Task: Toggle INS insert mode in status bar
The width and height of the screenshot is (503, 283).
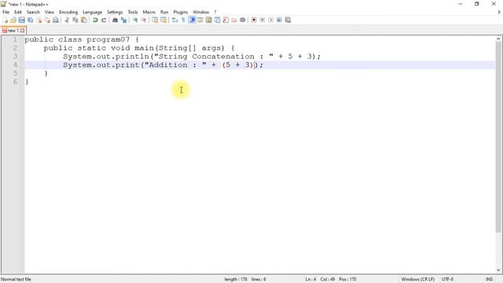Action: [489, 280]
